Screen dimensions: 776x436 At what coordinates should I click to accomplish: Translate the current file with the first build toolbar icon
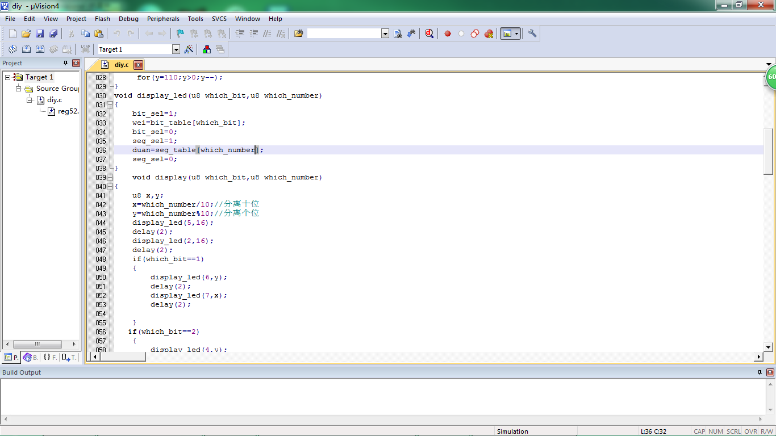point(12,49)
